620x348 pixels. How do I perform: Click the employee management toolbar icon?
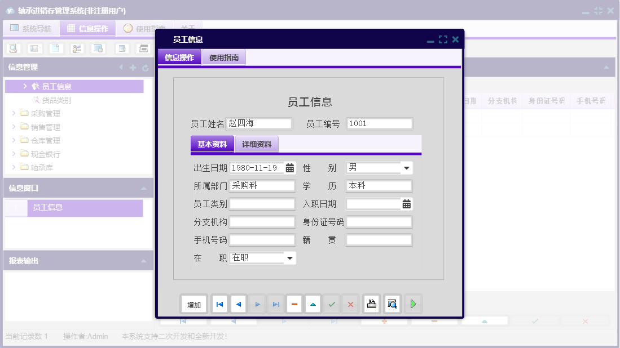(77, 48)
